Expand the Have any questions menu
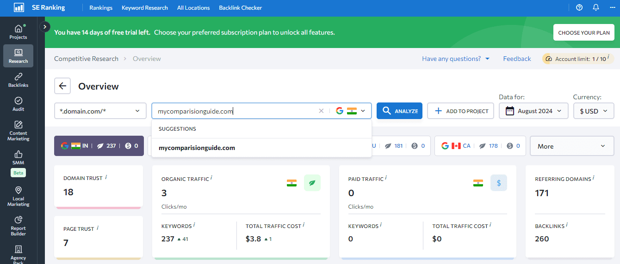 [456, 59]
